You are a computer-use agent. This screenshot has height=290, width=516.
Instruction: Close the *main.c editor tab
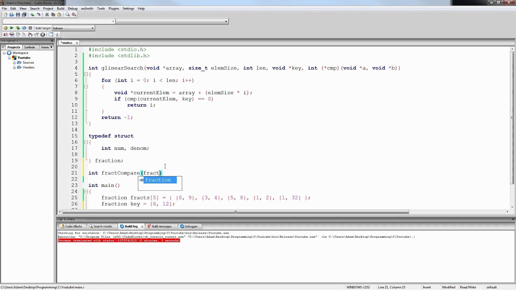coord(77,43)
